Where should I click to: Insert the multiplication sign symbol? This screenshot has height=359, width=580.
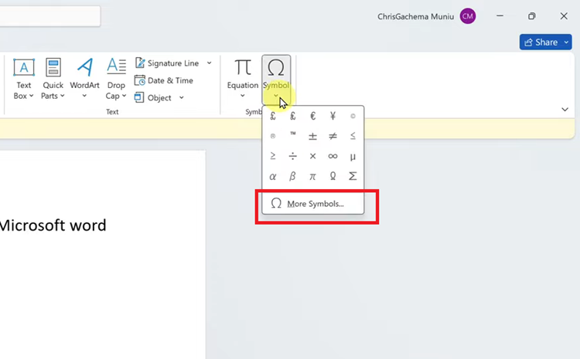coord(312,156)
